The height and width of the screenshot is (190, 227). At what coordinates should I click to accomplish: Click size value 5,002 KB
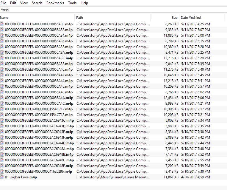click(172, 120)
